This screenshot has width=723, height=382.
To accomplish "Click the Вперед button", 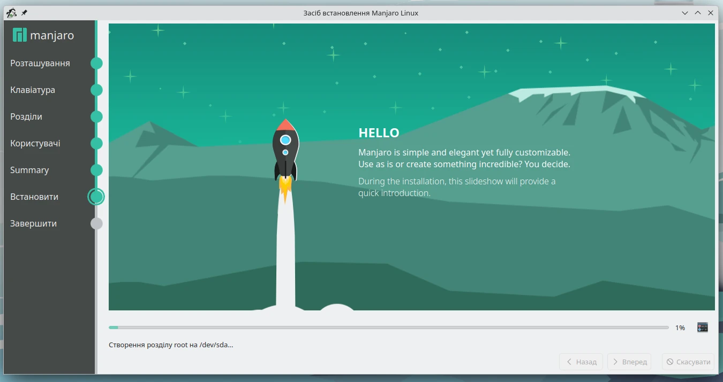I will coord(629,362).
